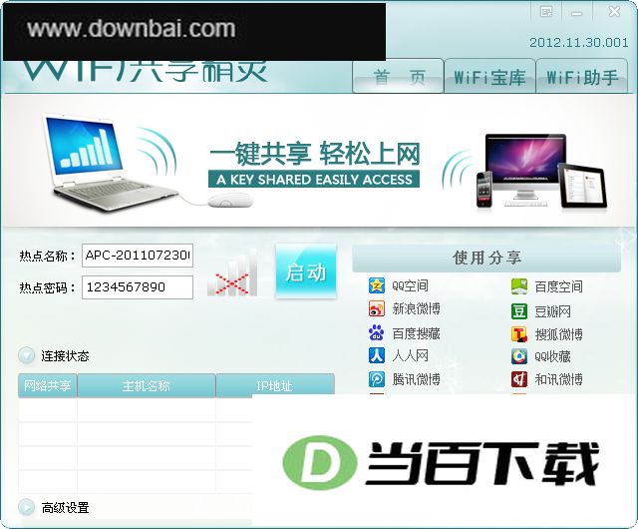Share via the 腾讯微博 text link
The height and width of the screenshot is (529, 638).
click(417, 379)
